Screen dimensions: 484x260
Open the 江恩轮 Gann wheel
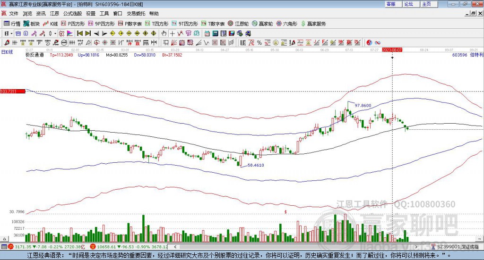coord(238,24)
